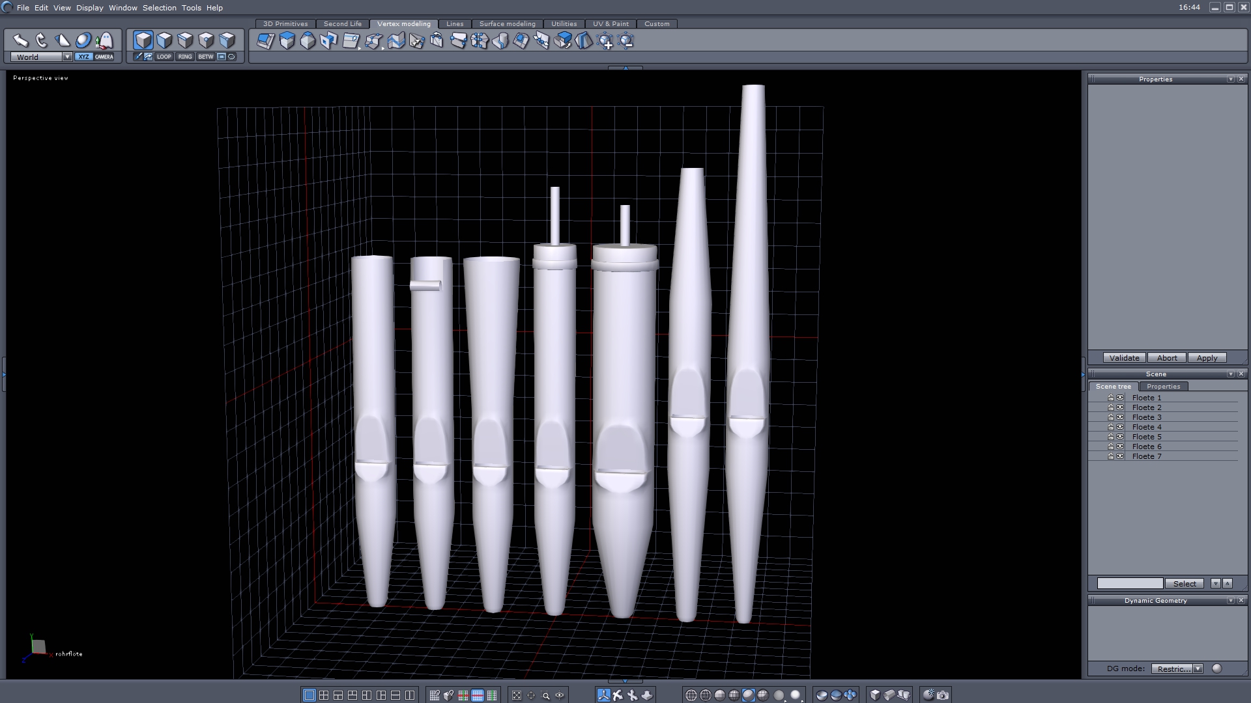
Task: Open the DG mode Restric dropdown
Action: pos(1198,669)
